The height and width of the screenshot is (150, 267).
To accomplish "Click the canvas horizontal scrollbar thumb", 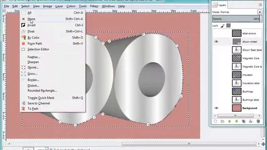I will (189, 144).
